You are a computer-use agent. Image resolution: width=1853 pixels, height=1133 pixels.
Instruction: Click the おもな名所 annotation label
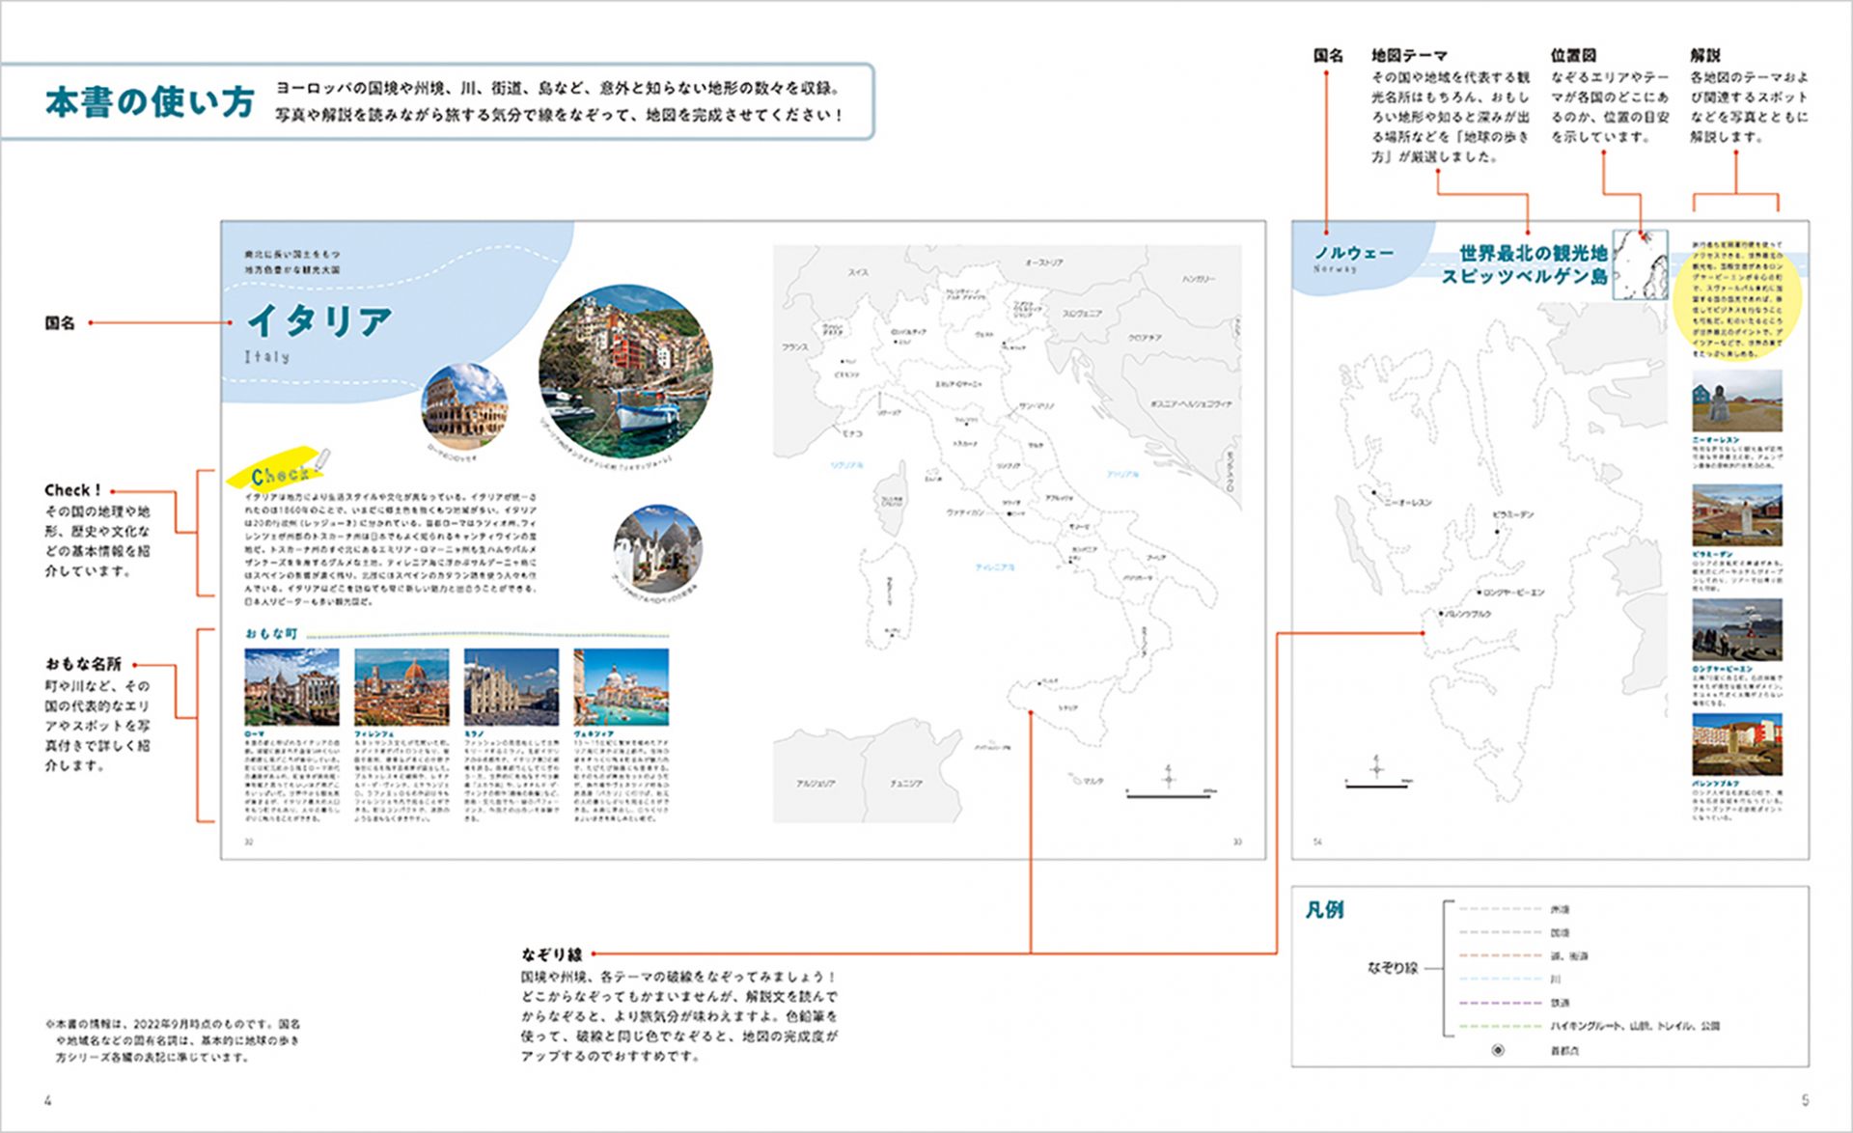(x=83, y=664)
